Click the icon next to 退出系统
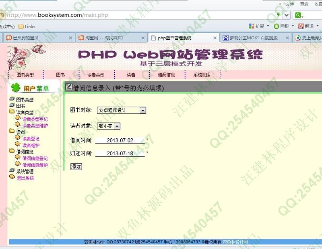 (x=12, y=177)
